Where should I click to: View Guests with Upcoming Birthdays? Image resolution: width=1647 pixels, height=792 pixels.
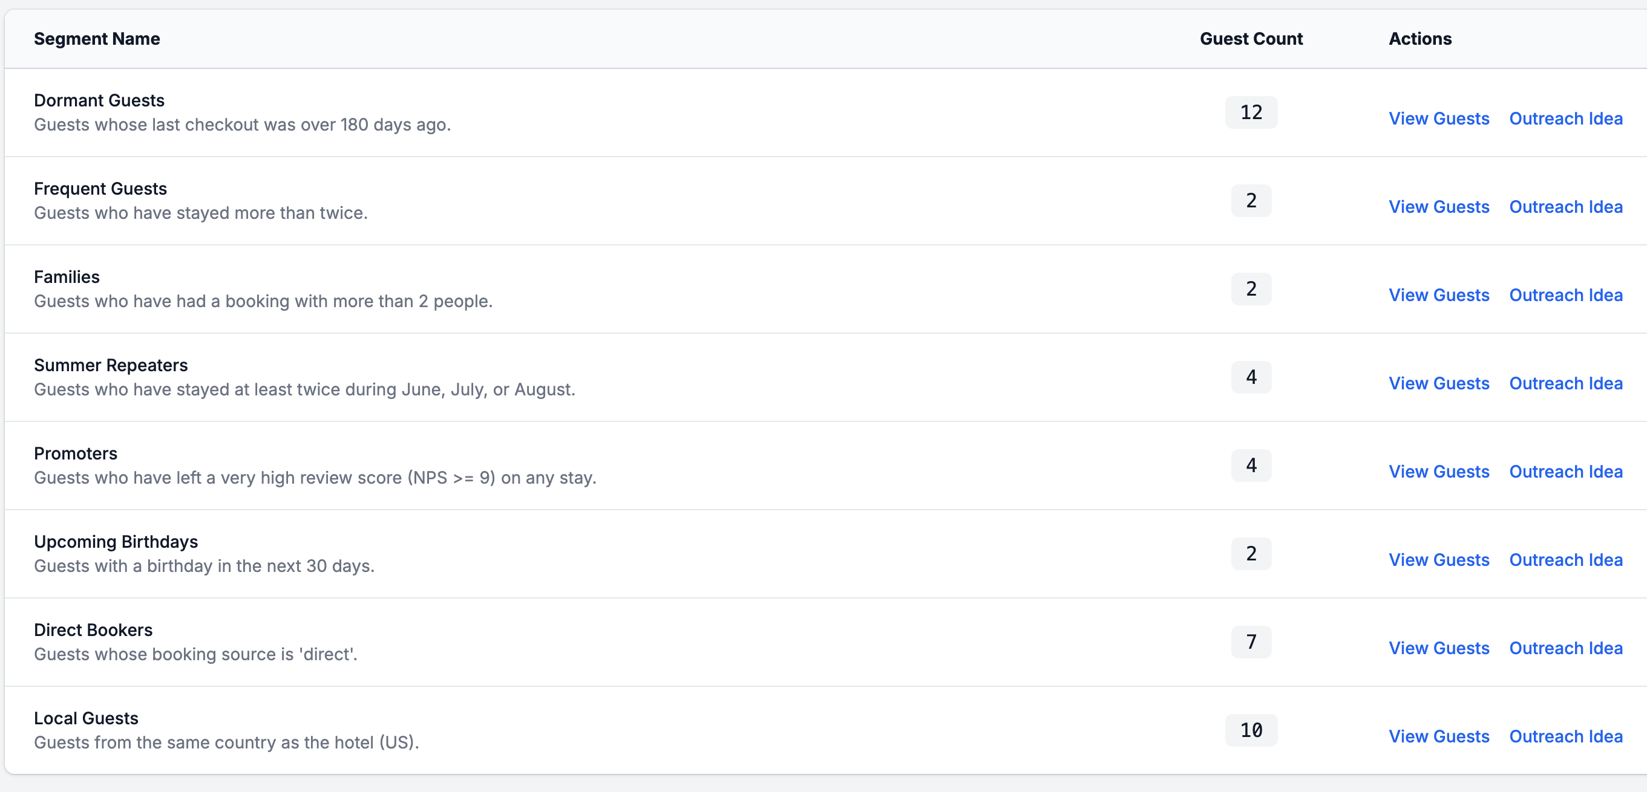[1439, 559]
